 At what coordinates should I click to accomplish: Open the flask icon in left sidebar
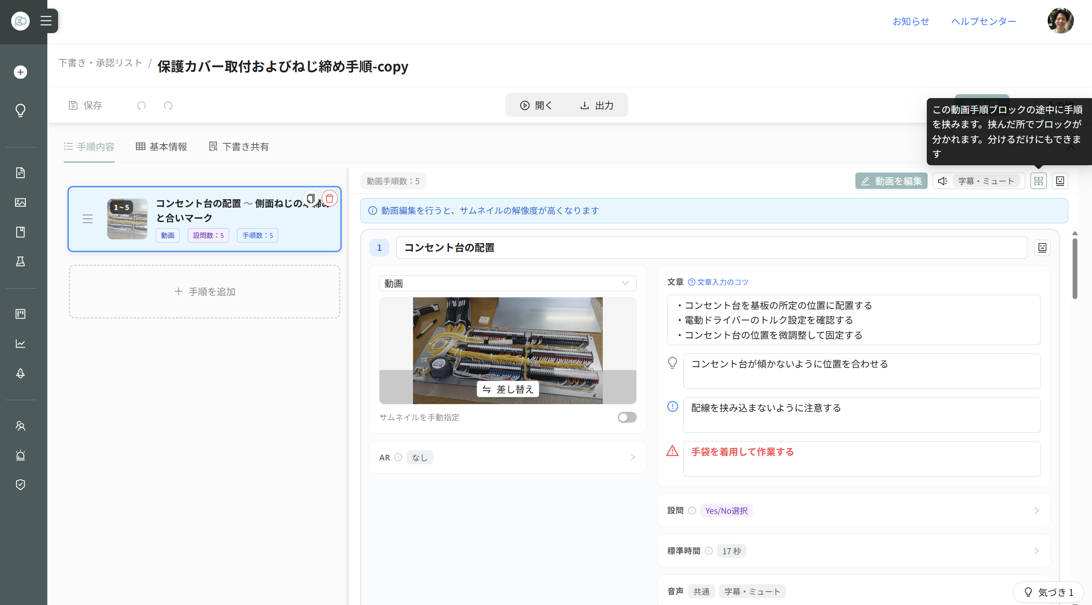coord(20,261)
